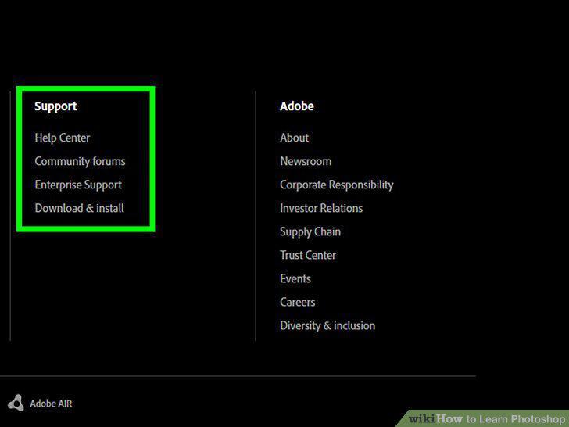This screenshot has height=427, width=569.
Task: Click the Adobe column heading
Action: [296, 106]
